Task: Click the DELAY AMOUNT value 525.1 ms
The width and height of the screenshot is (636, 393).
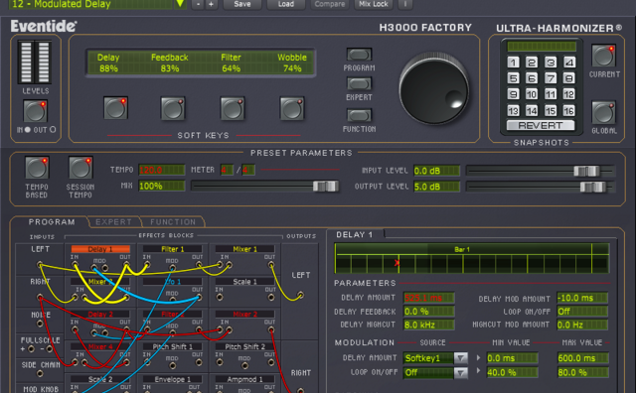Action: click(x=428, y=298)
